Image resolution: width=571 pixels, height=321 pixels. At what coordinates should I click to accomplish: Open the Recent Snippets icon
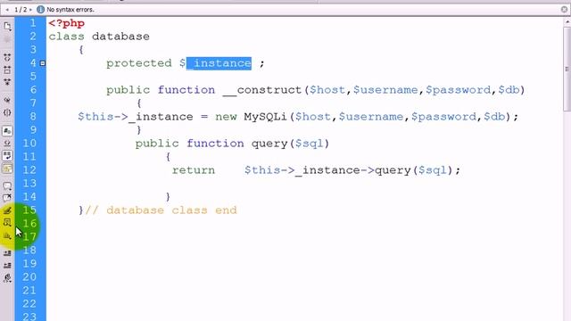(7, 223)
